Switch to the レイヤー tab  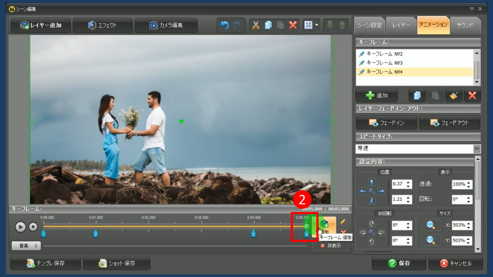click(401, 25)
